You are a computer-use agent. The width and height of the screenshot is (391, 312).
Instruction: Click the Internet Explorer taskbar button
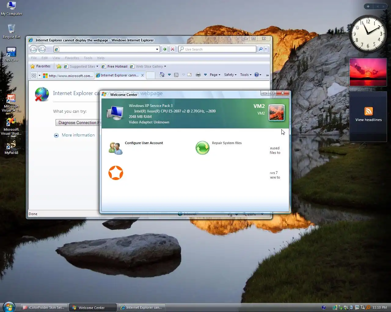coord(142,307)
